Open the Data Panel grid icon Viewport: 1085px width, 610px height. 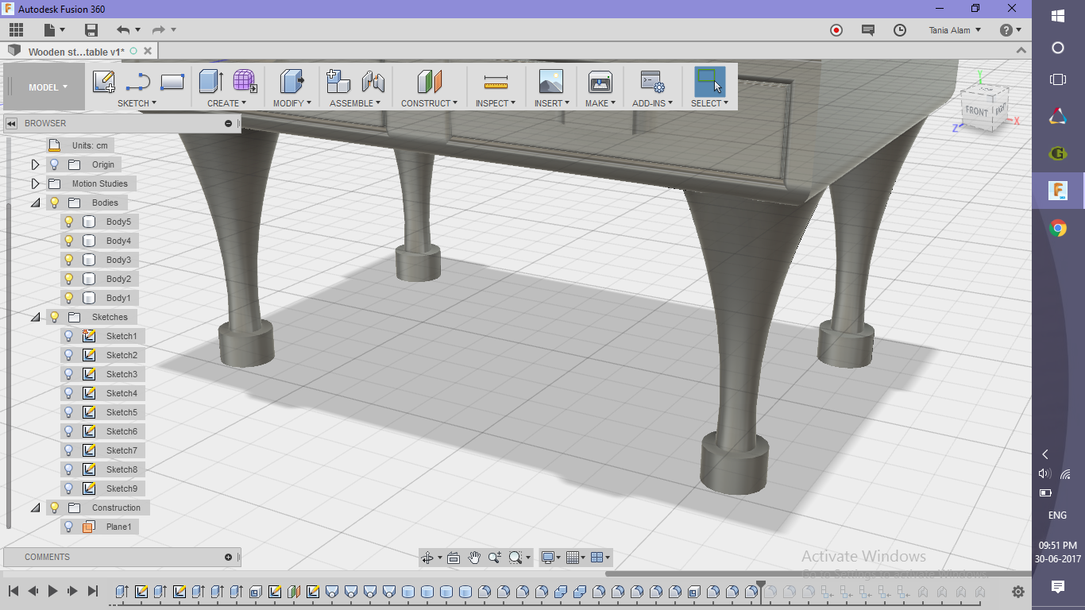[16, 30]
